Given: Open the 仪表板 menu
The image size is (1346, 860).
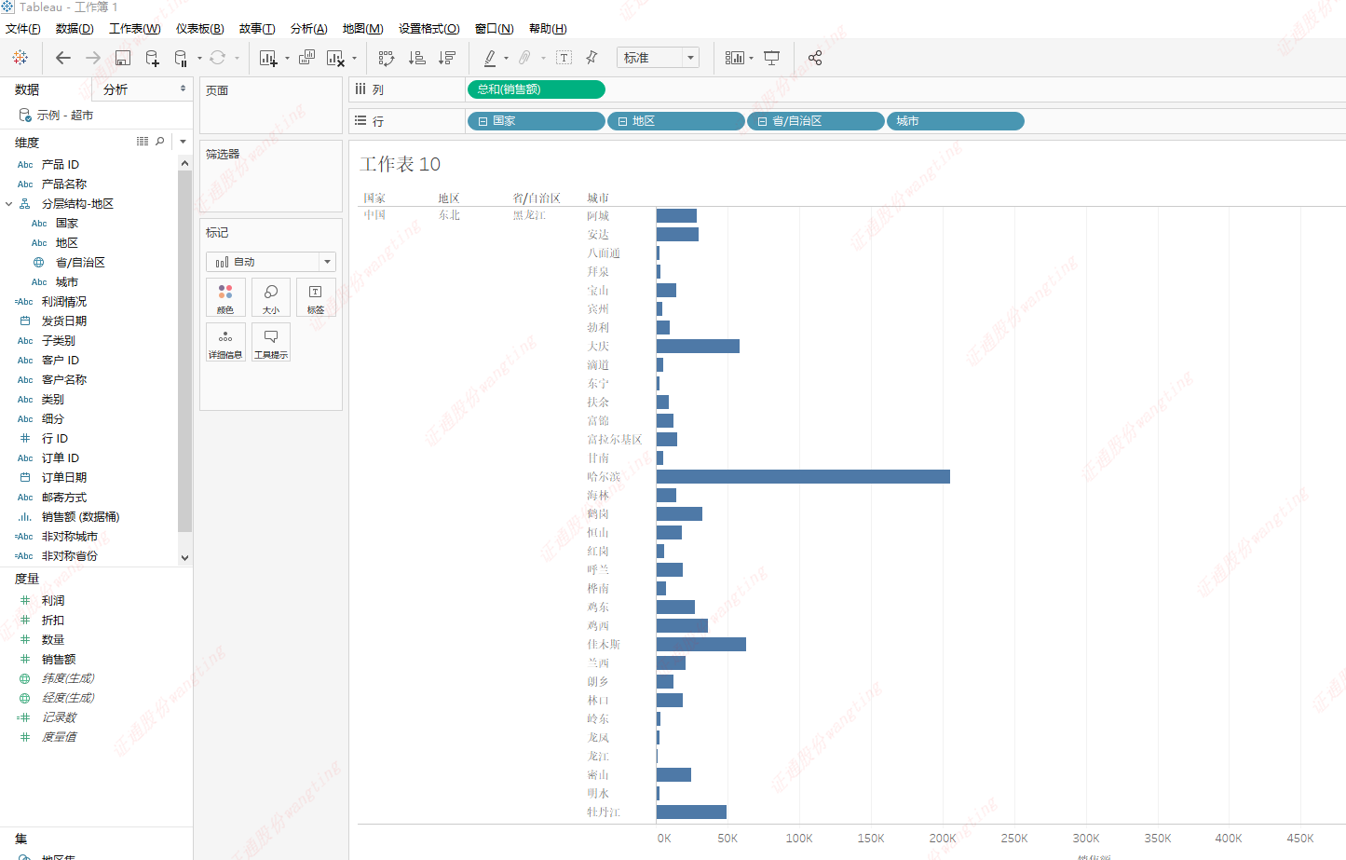Looking at the screenshot, I should click(x=200, y=29).
